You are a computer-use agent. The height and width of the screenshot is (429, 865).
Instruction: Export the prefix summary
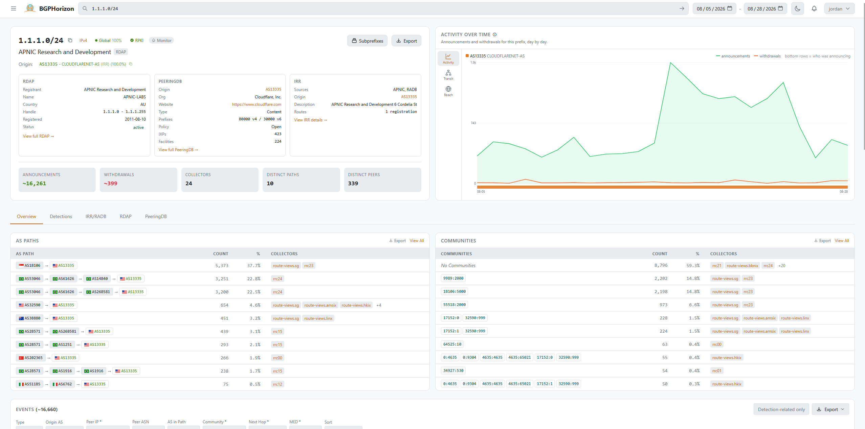pos(406,41)
